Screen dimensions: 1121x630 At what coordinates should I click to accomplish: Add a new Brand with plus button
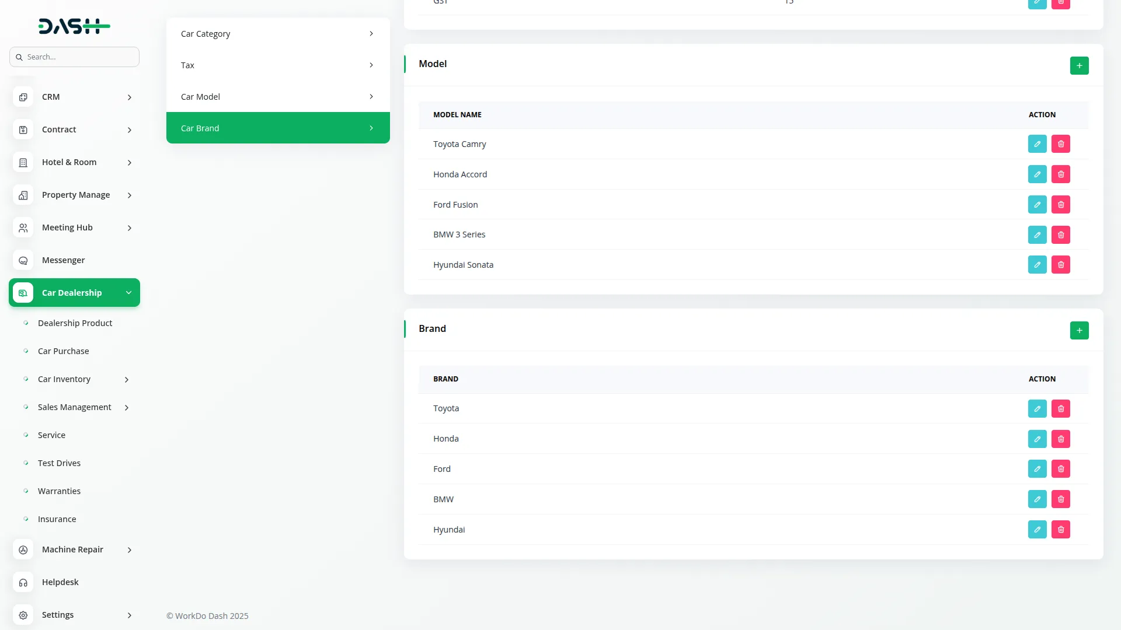pyautogui.click(x=1079, y=331)
